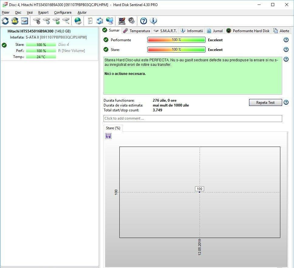Switch to the Informatii tab
This screenshot has height=268, width=294.
[x=192, y=31]
